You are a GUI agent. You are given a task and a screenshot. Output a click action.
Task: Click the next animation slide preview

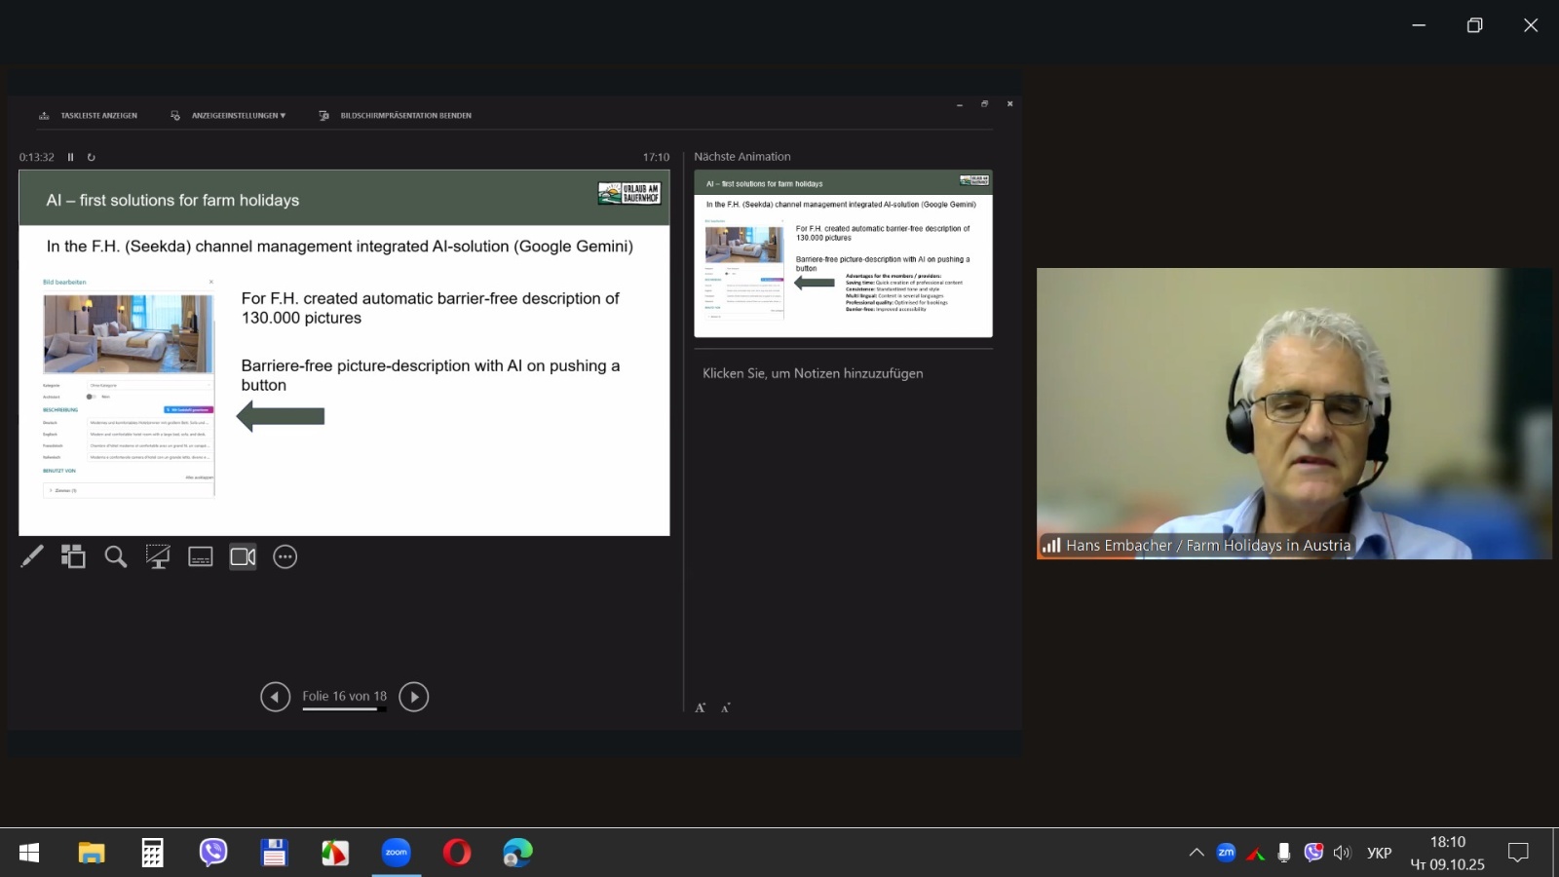point(843,254)
